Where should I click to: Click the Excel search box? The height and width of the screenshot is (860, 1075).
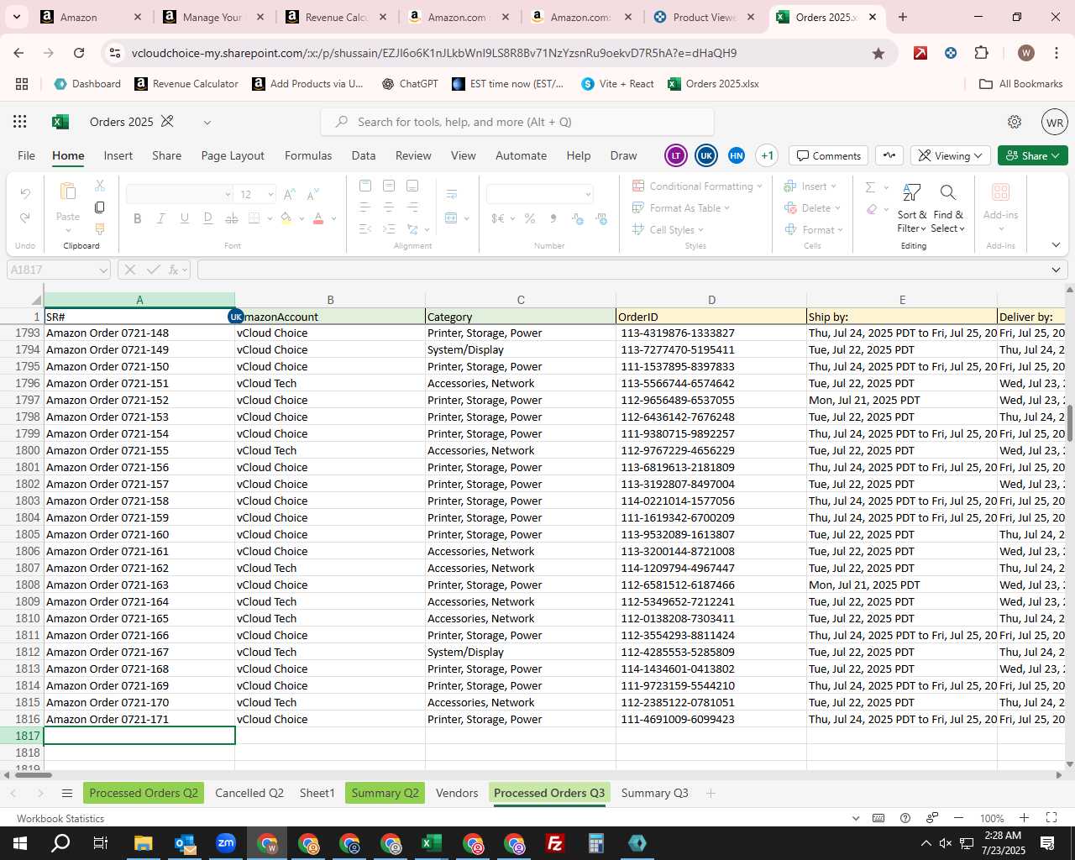(517, 122)
